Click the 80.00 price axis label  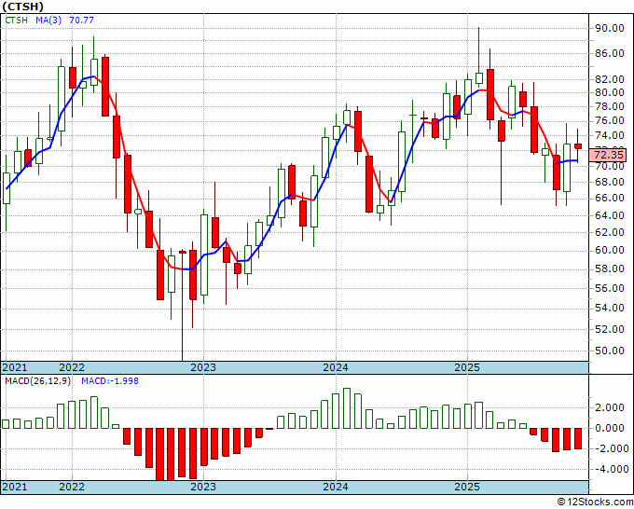click(x=610, y=92)
